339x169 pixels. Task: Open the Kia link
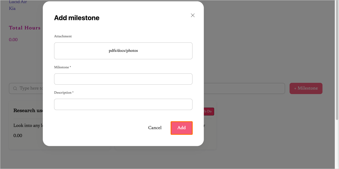12,8
